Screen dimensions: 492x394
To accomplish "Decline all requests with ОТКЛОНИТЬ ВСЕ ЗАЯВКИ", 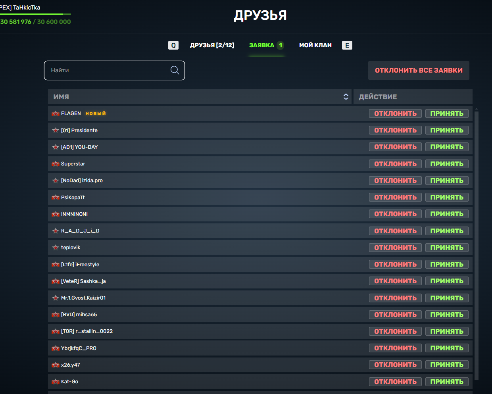I will click(419, 70).
